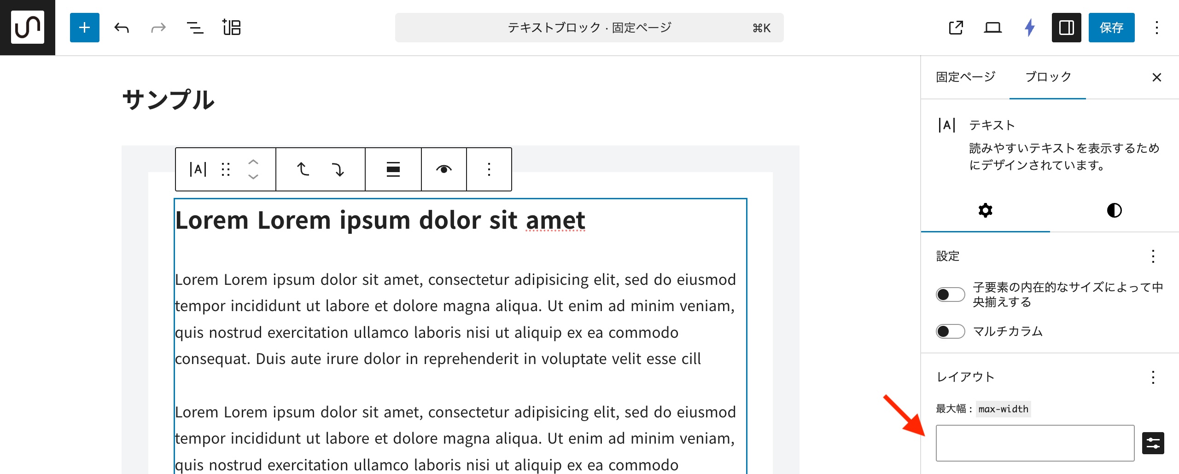The height and width of the screenshot is (474, 1179).
Task: Toggle block visibility eye icon
Action: pyautogui.click(x=444, y=169)
